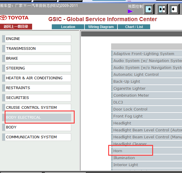Open the Headlight entry

pos(147,123)
